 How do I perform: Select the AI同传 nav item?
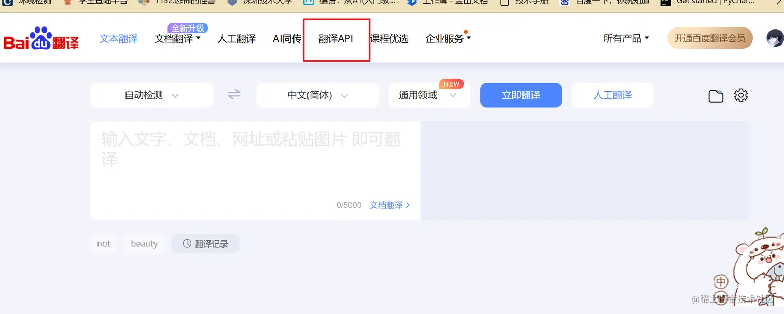click(x=286, y=38)
